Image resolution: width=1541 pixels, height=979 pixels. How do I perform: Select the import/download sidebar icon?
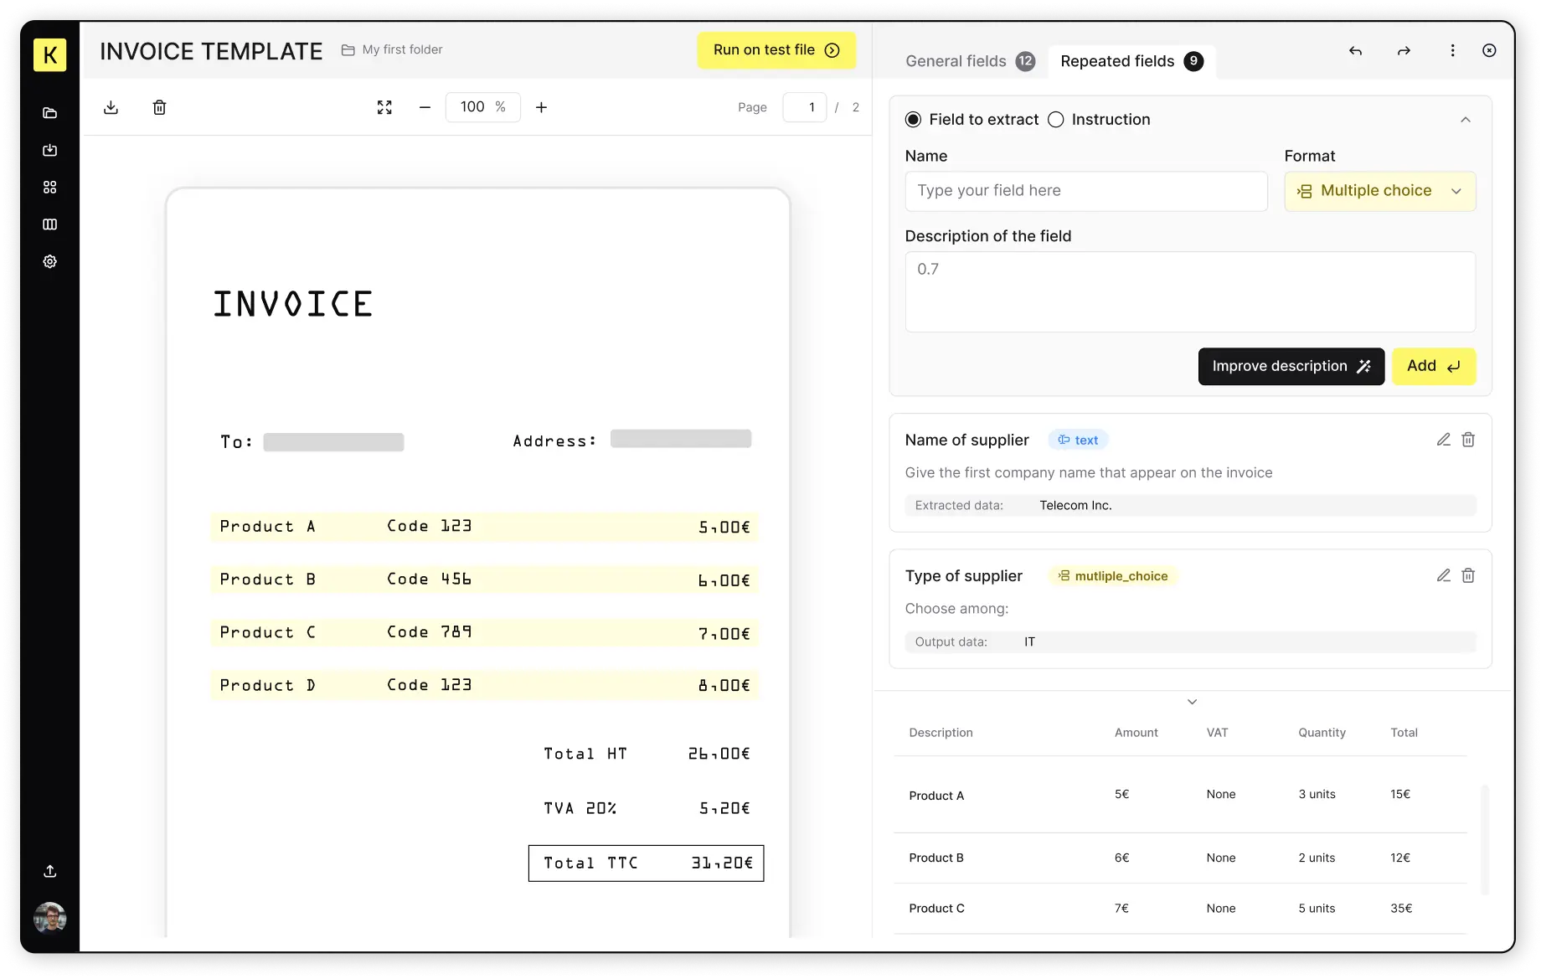click(49, 150)
